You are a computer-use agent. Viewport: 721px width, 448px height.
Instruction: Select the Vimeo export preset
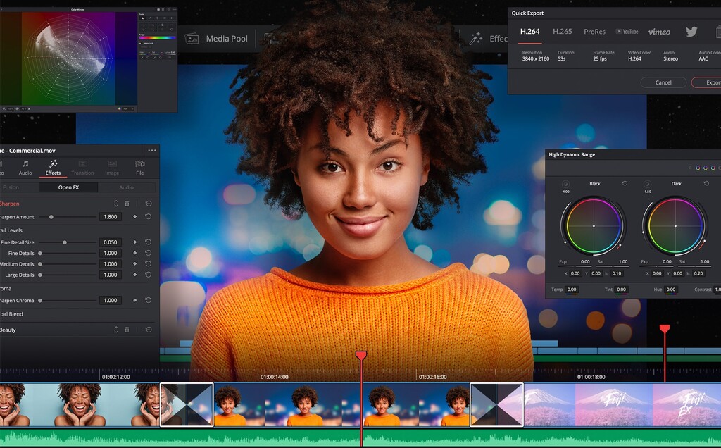tap(660, 32)
